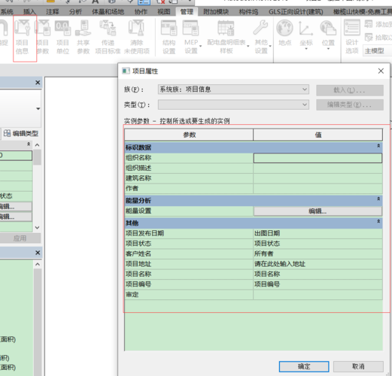The height and width of the screenshot is (376, 392).
Task: Click the 取消 button
Action: point(358,366)
